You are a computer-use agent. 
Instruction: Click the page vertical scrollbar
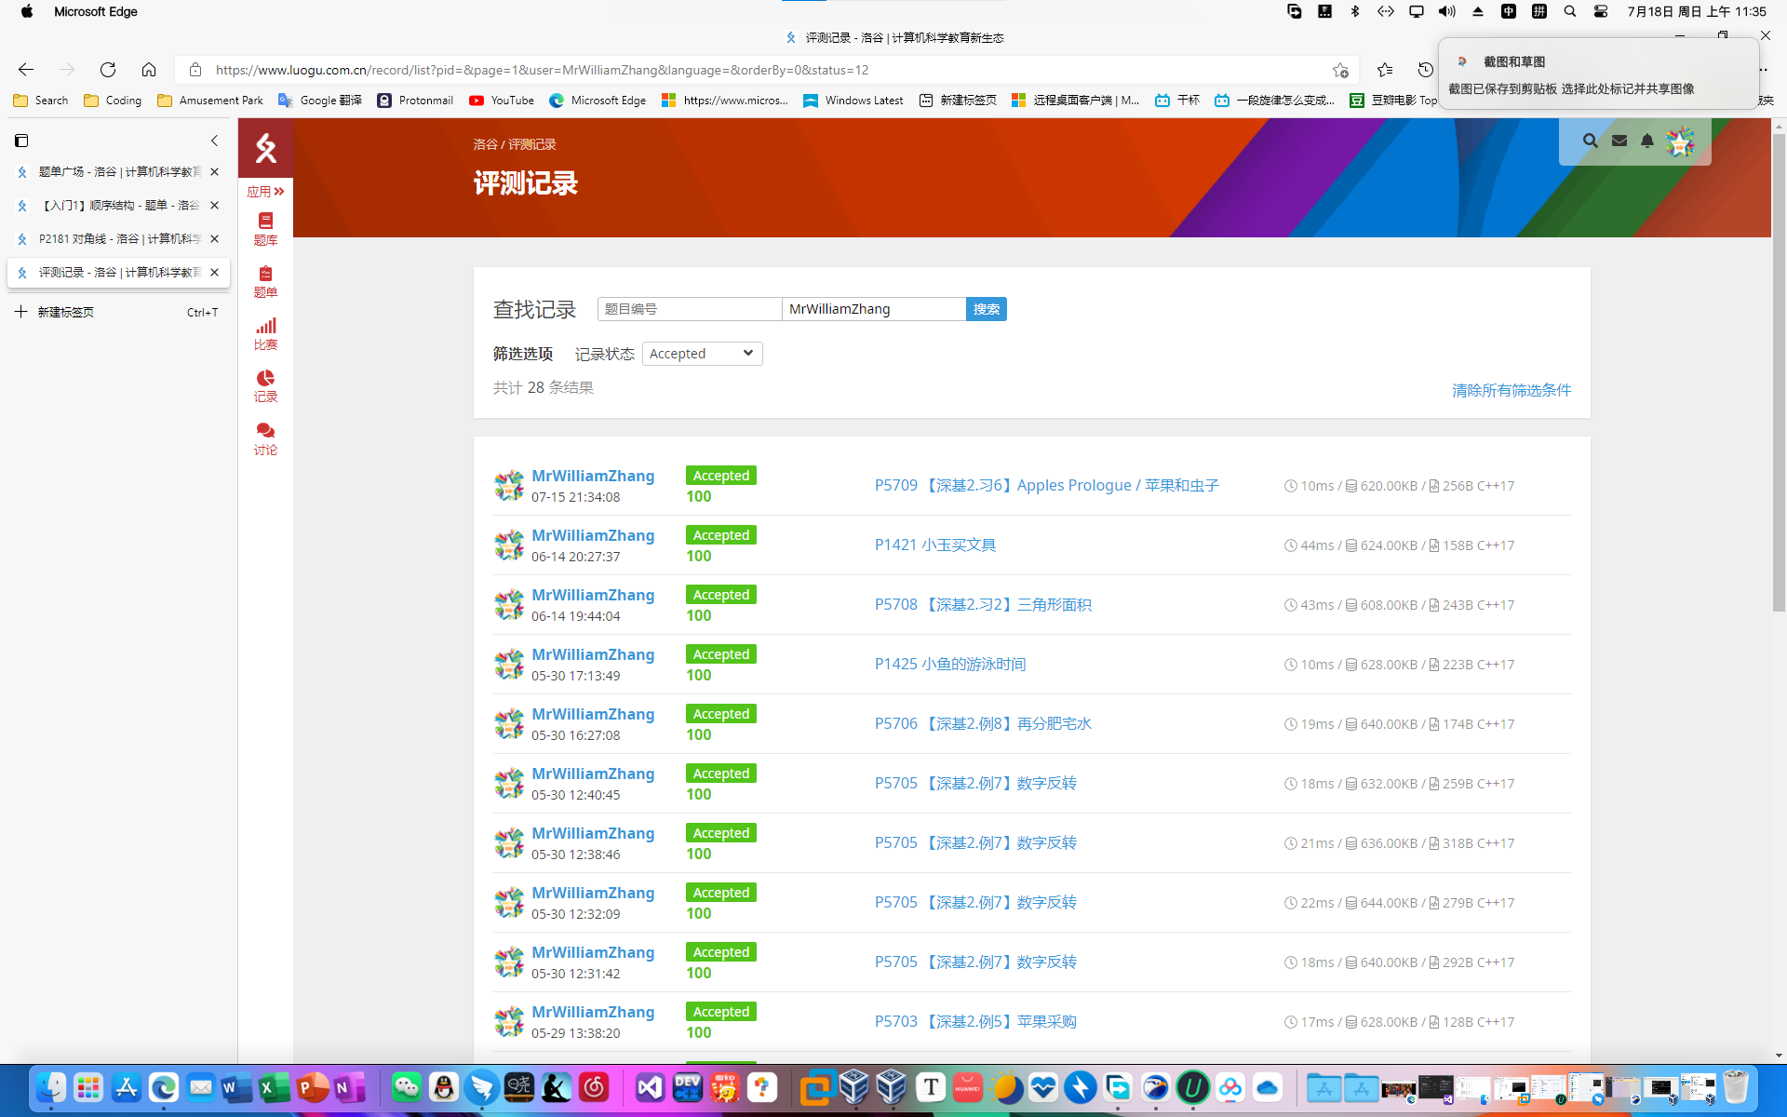(x=1779, y=372)
